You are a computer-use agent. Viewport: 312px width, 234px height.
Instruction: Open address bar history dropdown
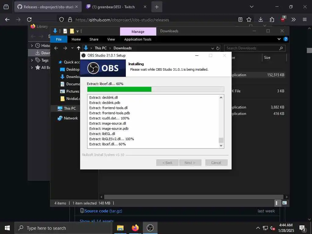tap(212, 48)
